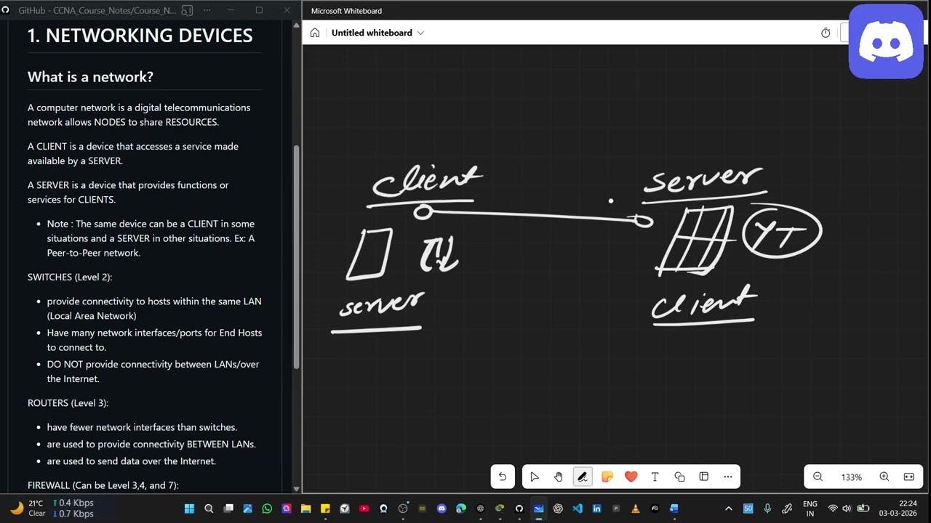
Task: Click the 'FIREWALL (Can be Level 3,4, and 7):' text
Action: pos(103,485)
